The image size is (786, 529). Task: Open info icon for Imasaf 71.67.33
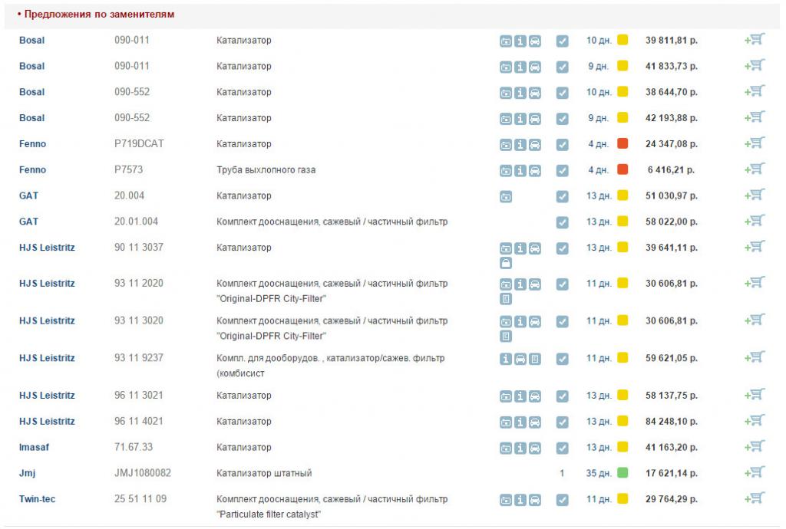coord(520,448)
